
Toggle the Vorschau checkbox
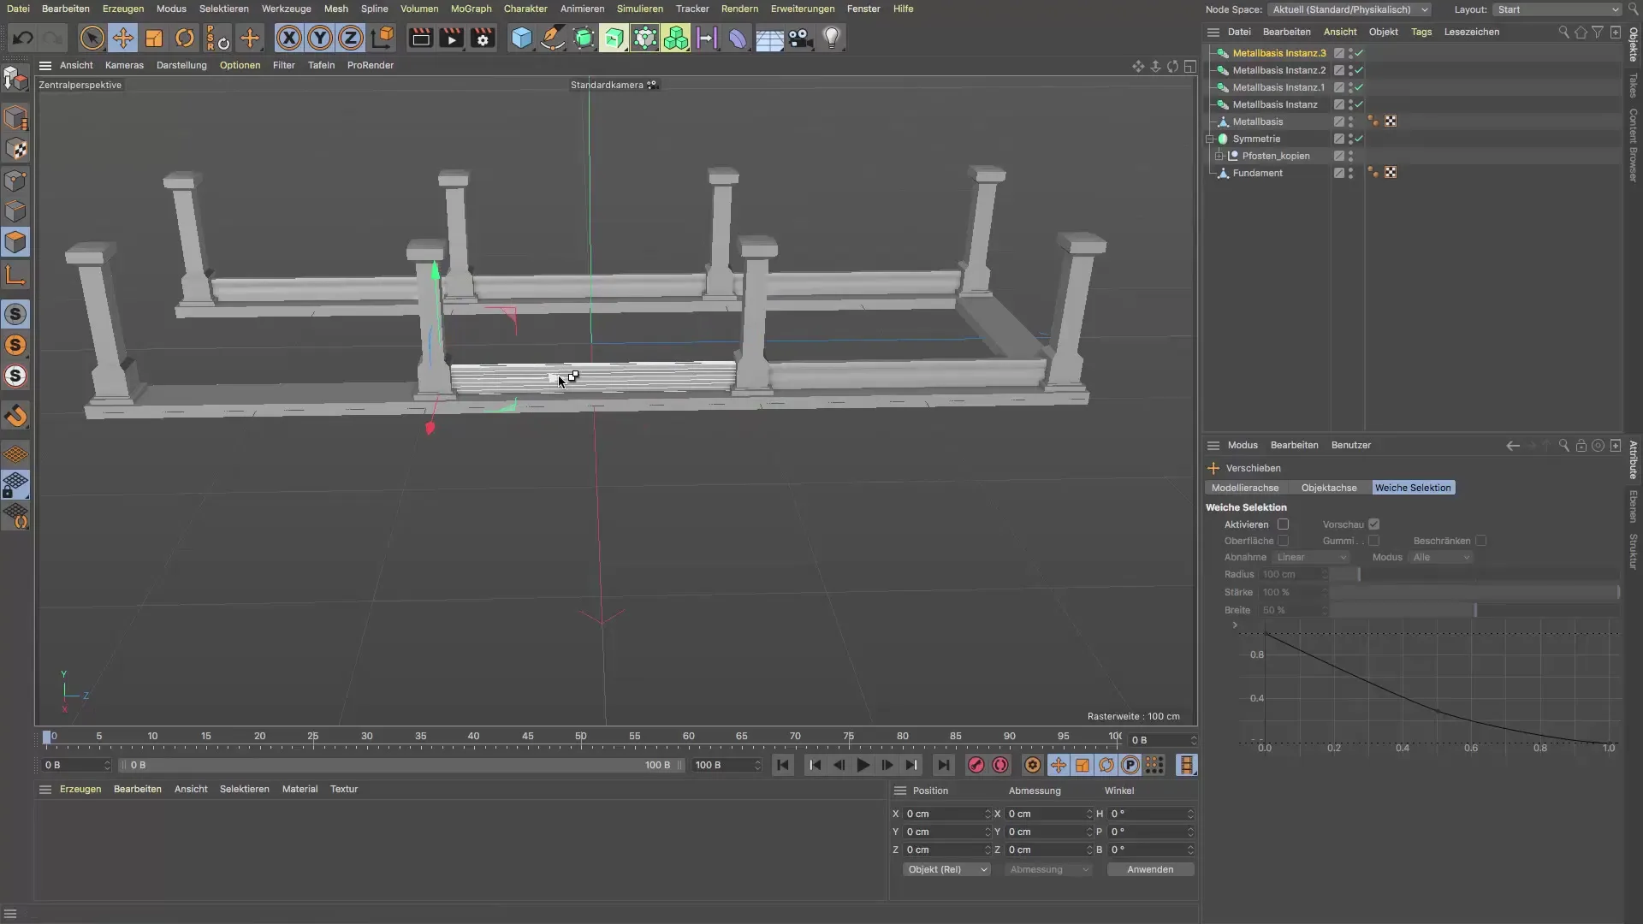(x=1373, y=524)
